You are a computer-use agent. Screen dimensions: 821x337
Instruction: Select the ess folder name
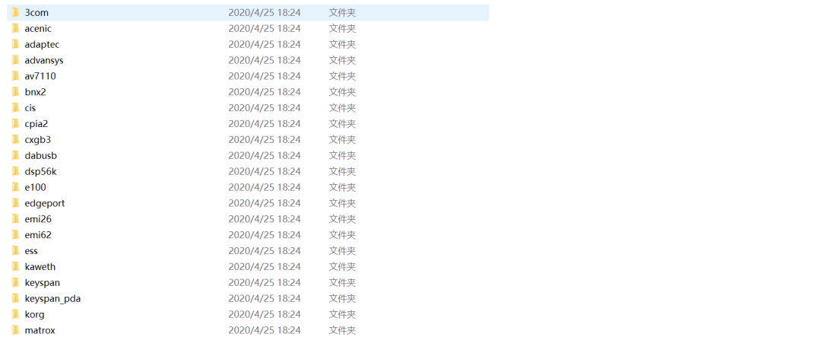(x=31, y=251)
